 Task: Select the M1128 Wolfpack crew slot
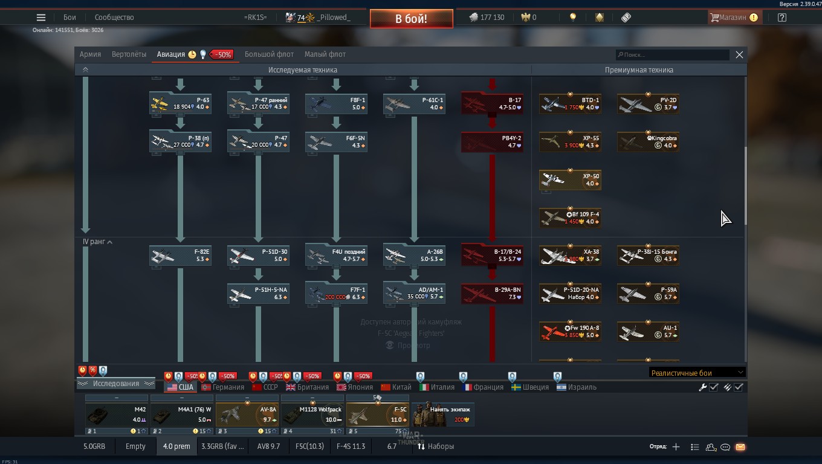click(x=312, y=414)
